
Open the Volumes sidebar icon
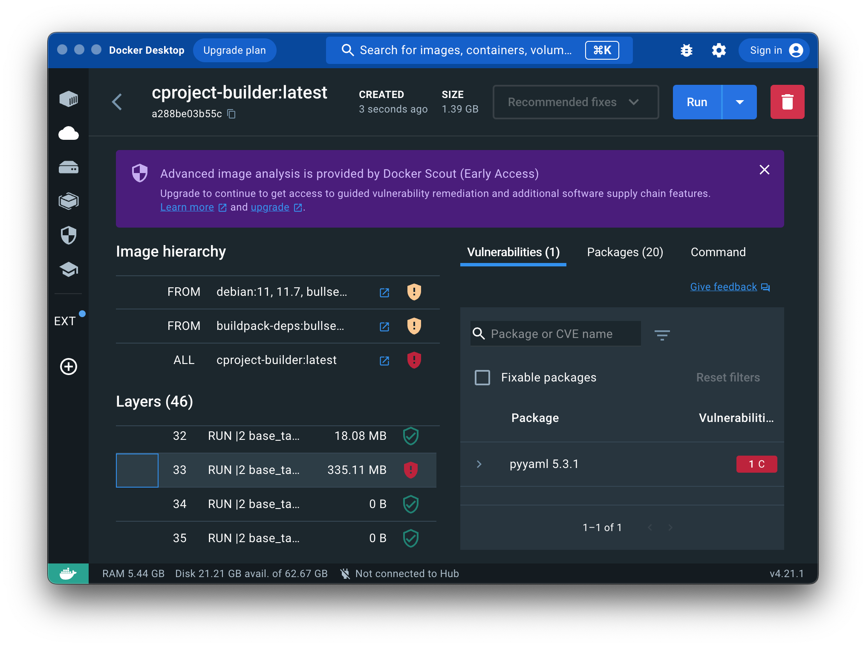(69, 168)
